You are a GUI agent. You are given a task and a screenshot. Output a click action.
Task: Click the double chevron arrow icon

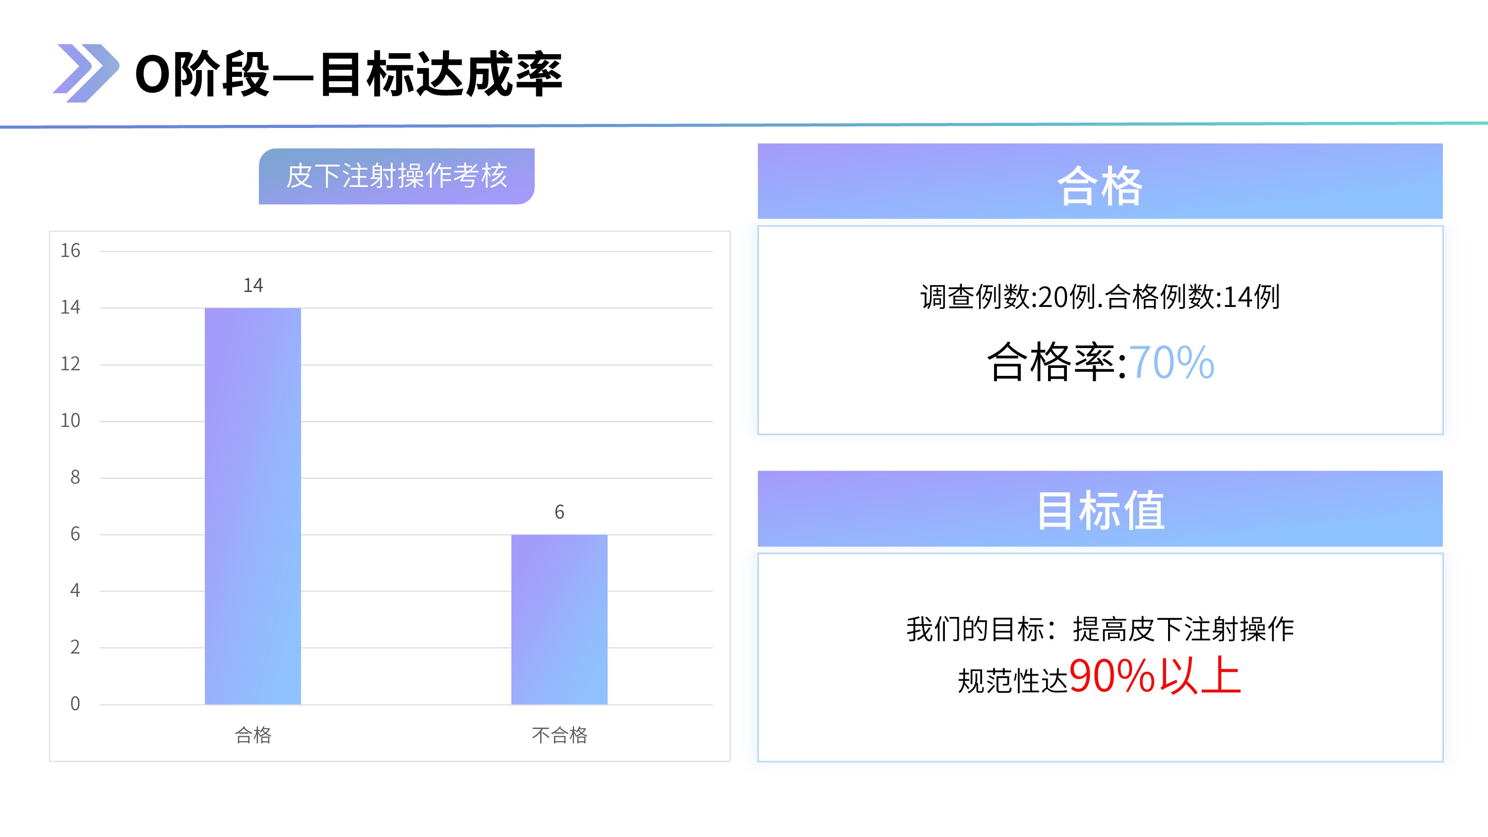(86, 73)
